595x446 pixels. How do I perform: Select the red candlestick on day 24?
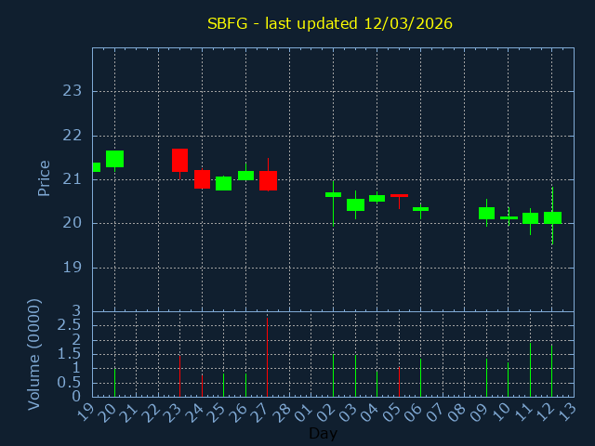pyautogui.click(x=202, y=179)
